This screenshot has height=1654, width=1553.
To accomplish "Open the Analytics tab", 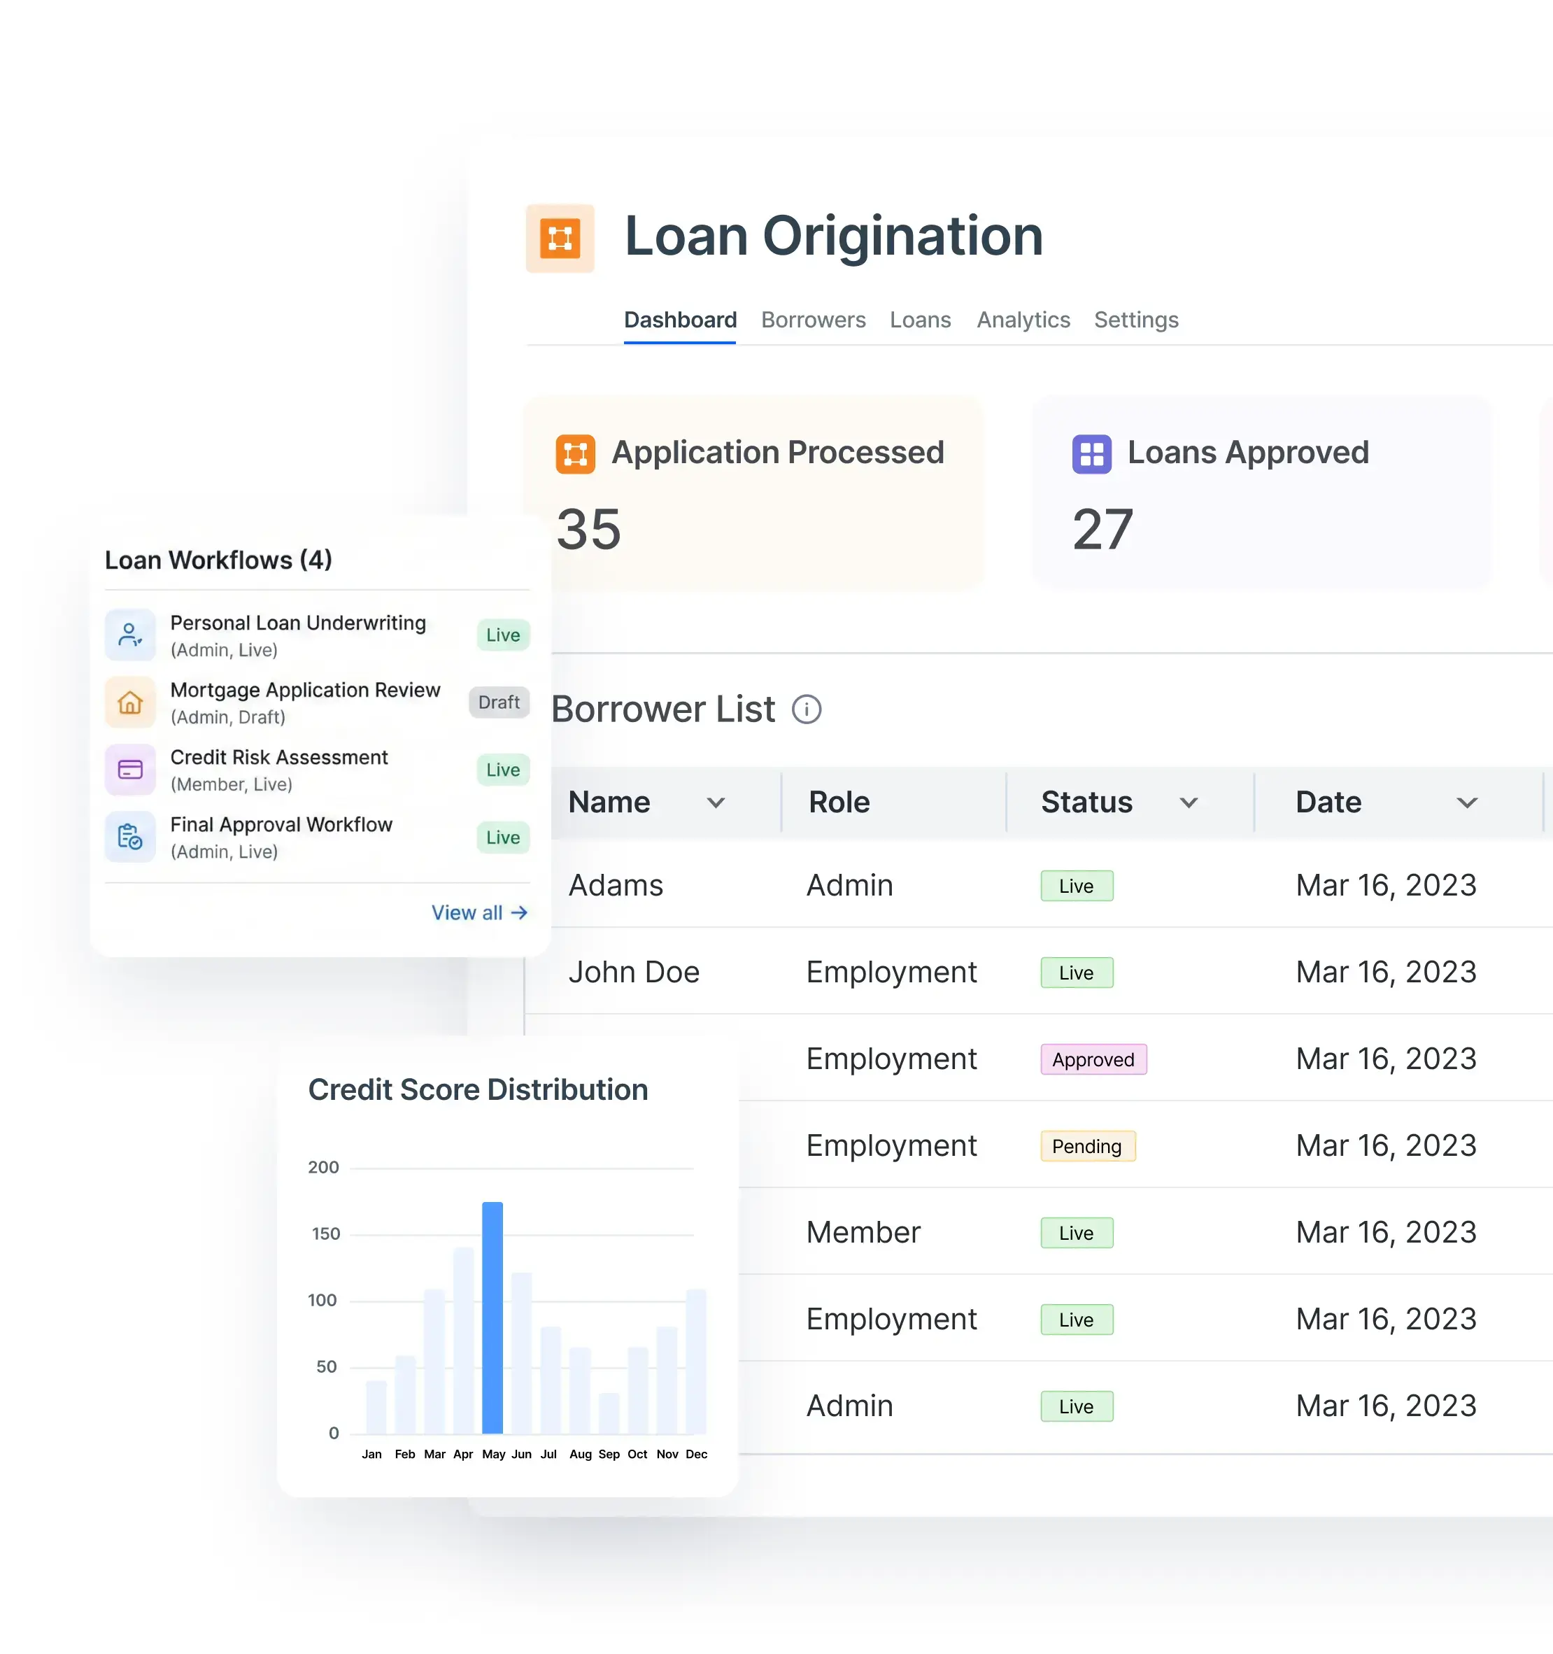I will click(1023, 320).
